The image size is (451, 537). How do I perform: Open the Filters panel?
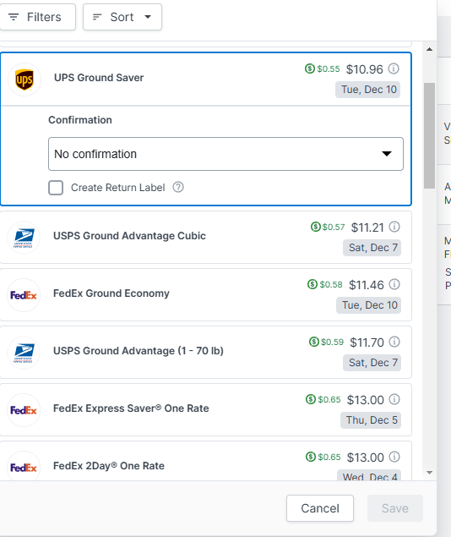37,17
